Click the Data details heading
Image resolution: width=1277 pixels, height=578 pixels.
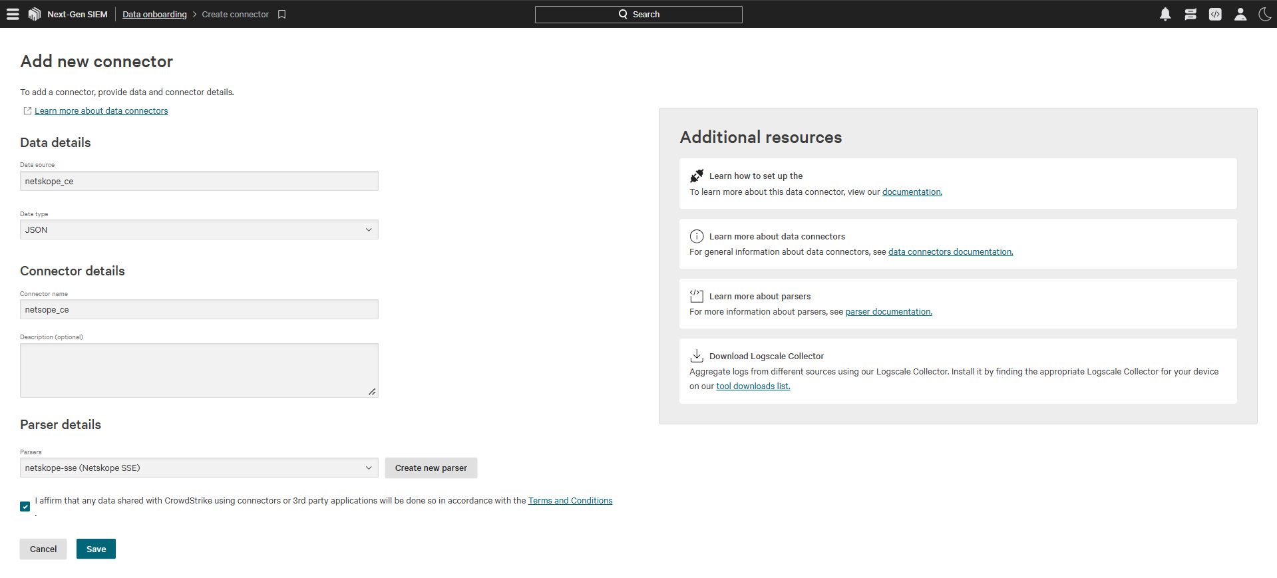tap(55, 142)
